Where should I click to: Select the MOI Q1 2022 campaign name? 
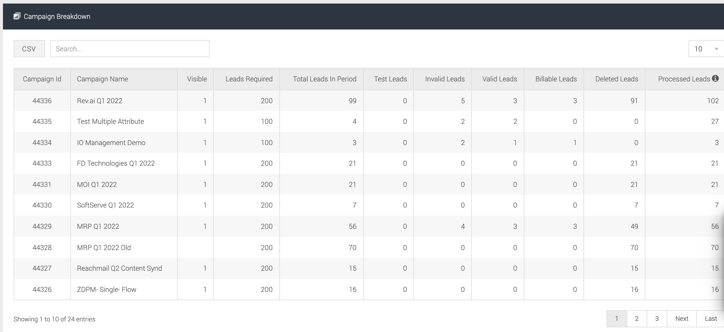coord(97,185)
